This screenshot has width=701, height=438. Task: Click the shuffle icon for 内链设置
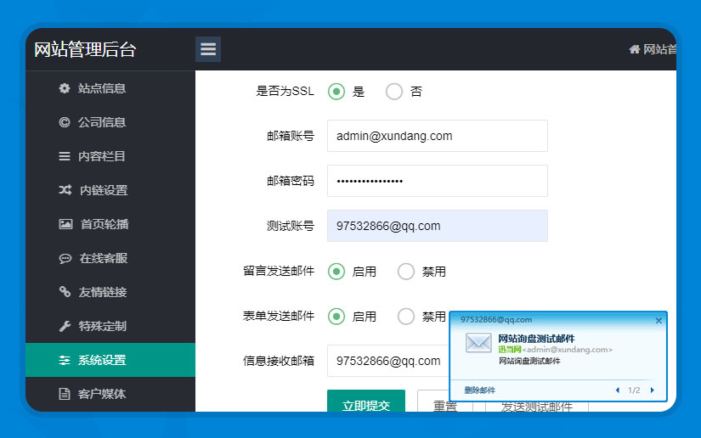(x=65, y=190)
